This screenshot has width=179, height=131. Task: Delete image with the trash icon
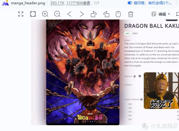(x=131, y=14)
